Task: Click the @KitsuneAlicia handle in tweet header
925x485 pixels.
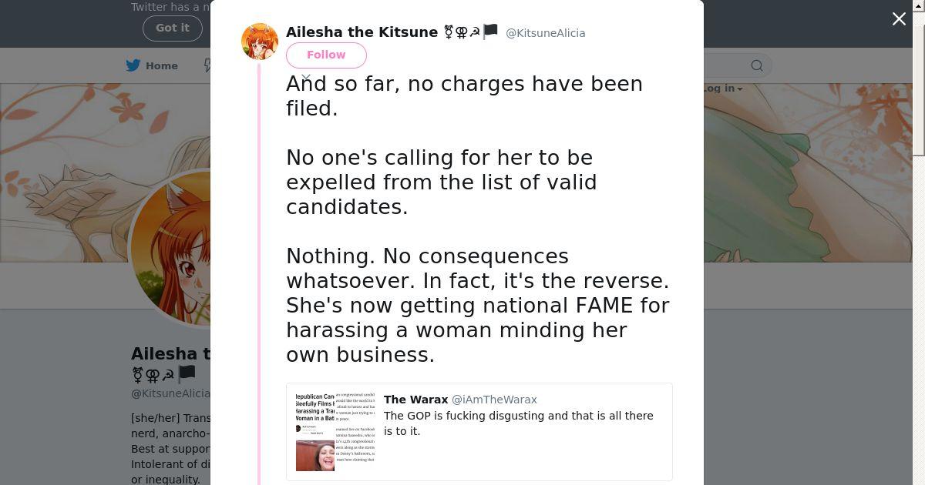Action: 545,33
